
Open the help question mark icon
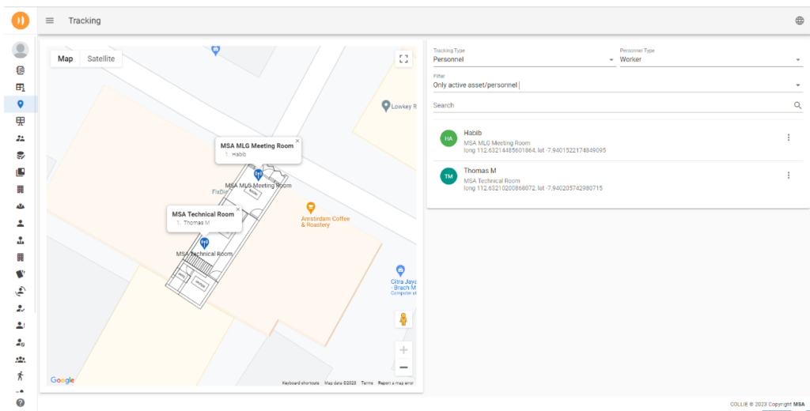[x=20, y=402]
